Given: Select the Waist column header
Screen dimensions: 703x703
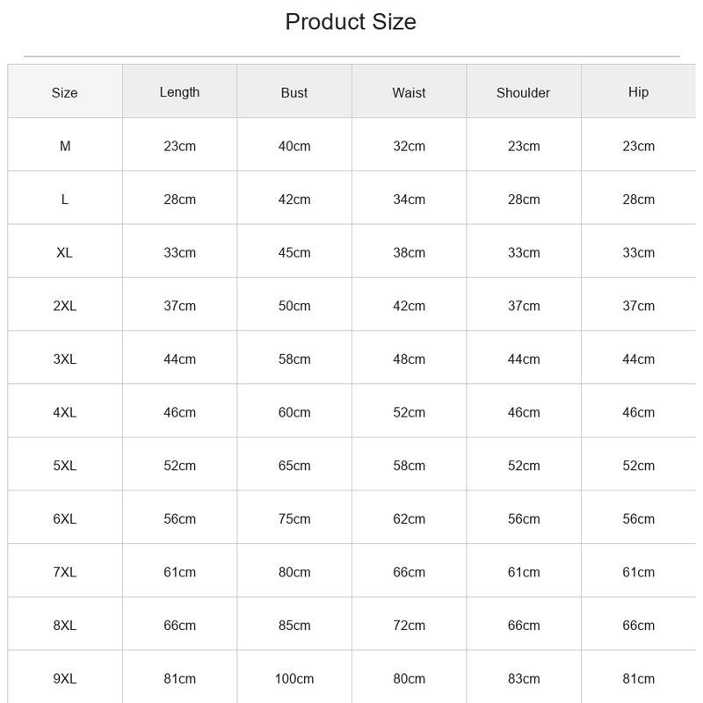Looking at the screenshot, I should click(409, 93).
